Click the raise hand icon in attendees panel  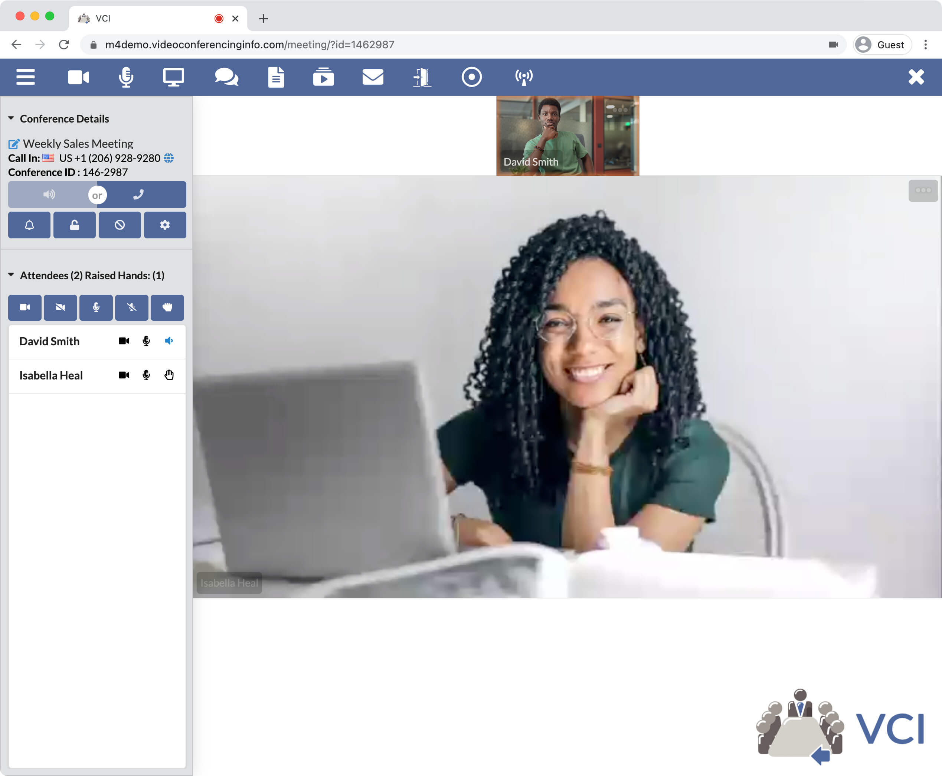[x=167, y=307]
